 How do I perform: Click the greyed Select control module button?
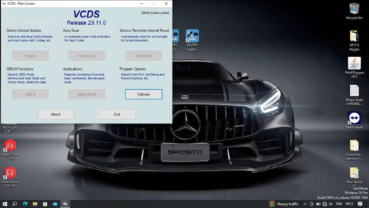[30, 56]
